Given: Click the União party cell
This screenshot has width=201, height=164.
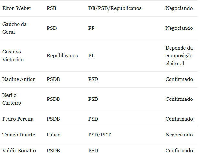Looking at the screenshot, I should (54, 135).
